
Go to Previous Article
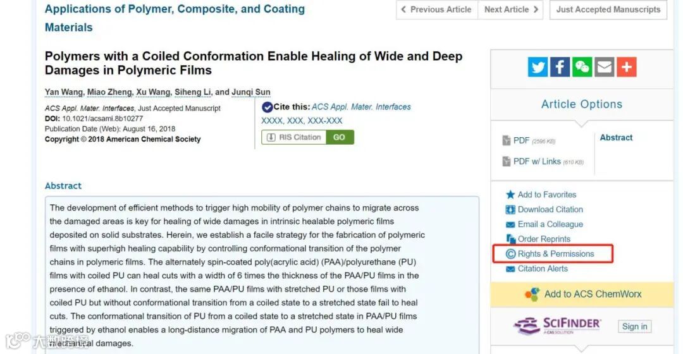click(x=436, y=9)
